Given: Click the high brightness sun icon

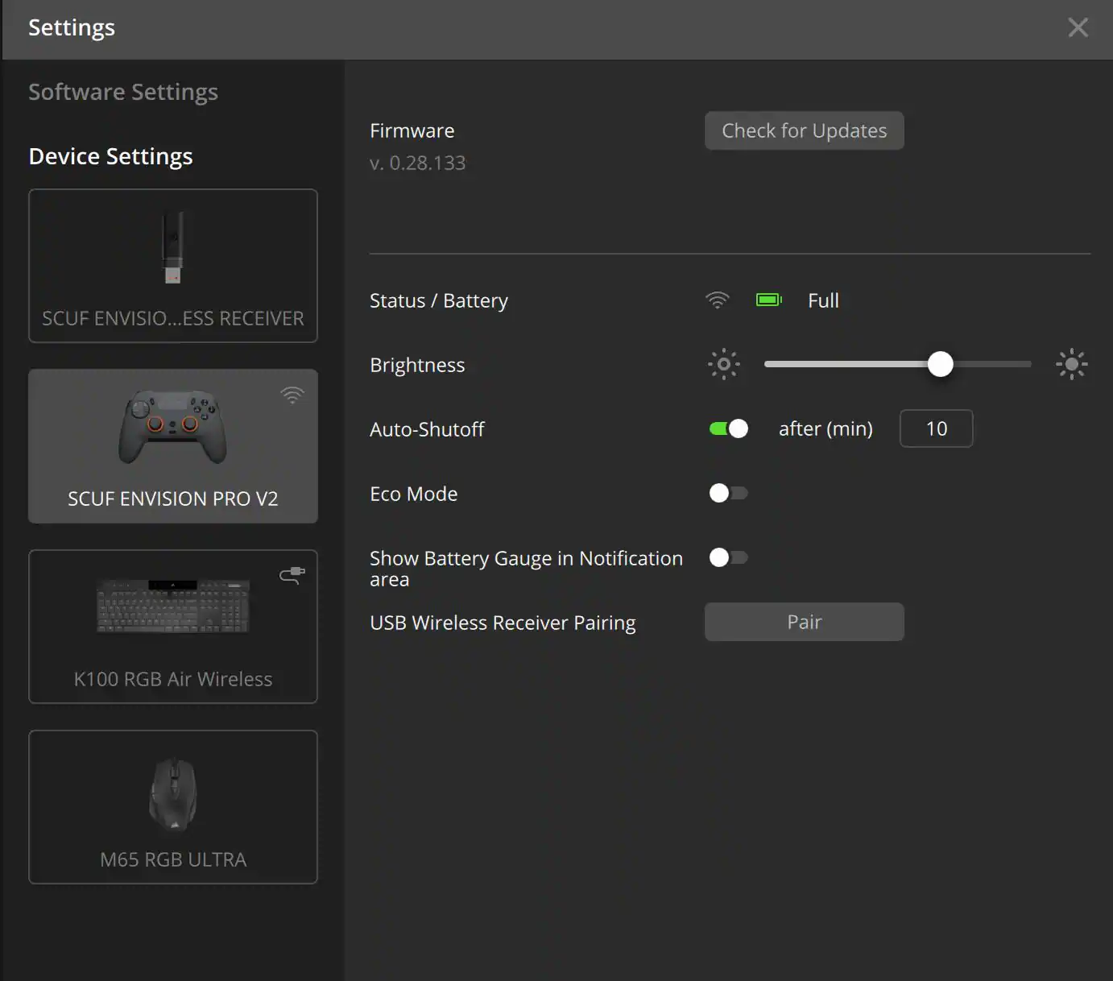Looking at the screenshot, I should click(x=1071, y=364).
